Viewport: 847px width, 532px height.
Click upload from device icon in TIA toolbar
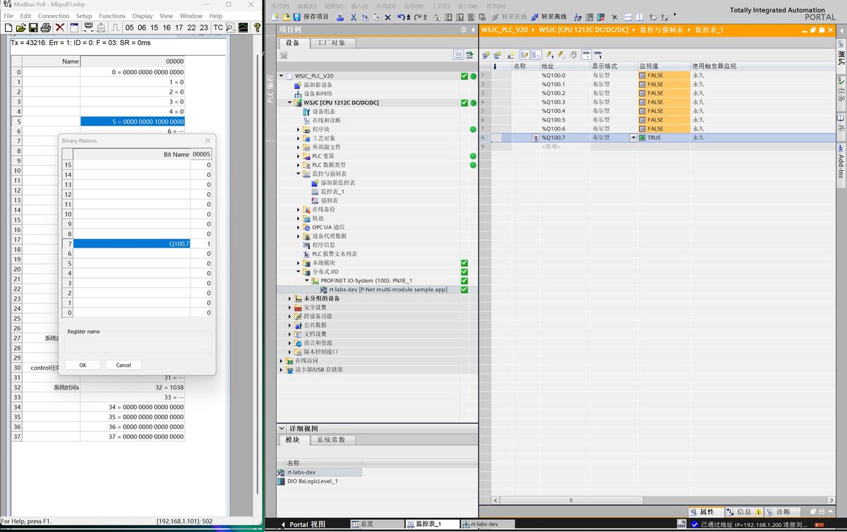click(x=460, y=16)
